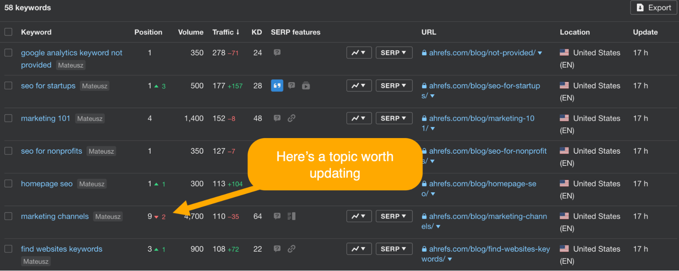Select all keywords with header checkbox
The image size is (679, 271).
pos(8,32)
